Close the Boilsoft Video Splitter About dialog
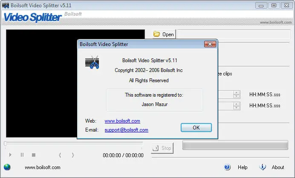 tap(210, 44)
